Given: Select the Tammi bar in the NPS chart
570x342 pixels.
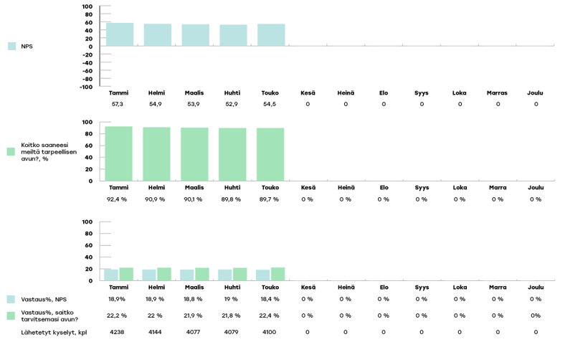Looking at the screenshot, I should (x=119, y=34).
